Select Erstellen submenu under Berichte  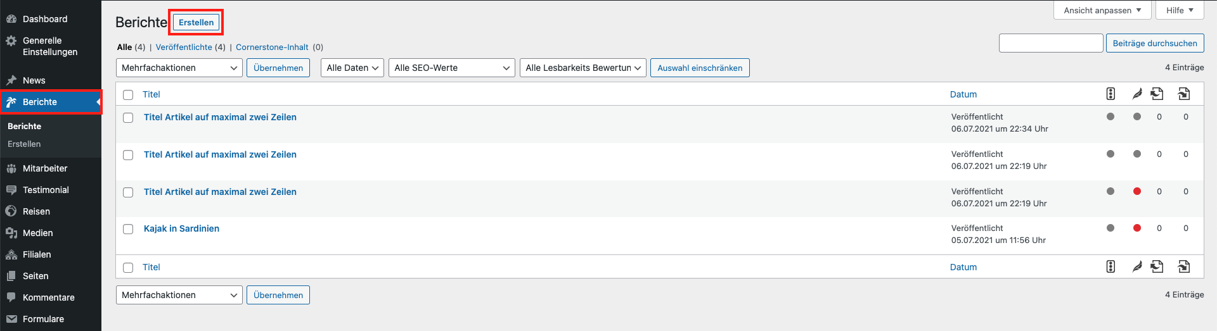[x=24, y=144]
